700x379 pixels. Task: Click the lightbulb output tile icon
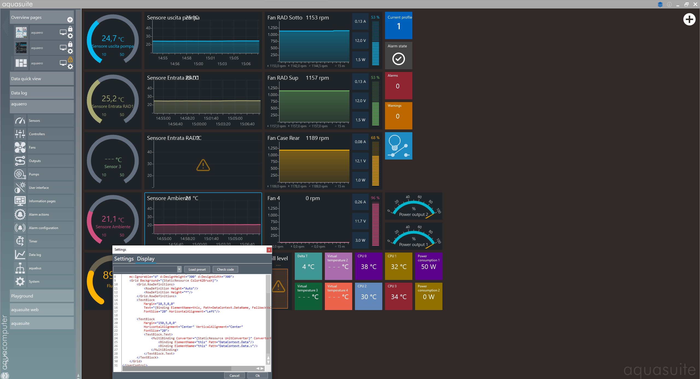(398, 146)
